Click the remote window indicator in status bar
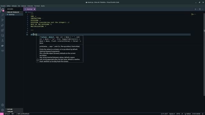Screen dimensions: 205x115 pyautogui.click(x=2, y=114)
